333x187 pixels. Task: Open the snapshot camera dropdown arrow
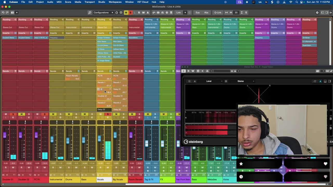pos(17,12)
